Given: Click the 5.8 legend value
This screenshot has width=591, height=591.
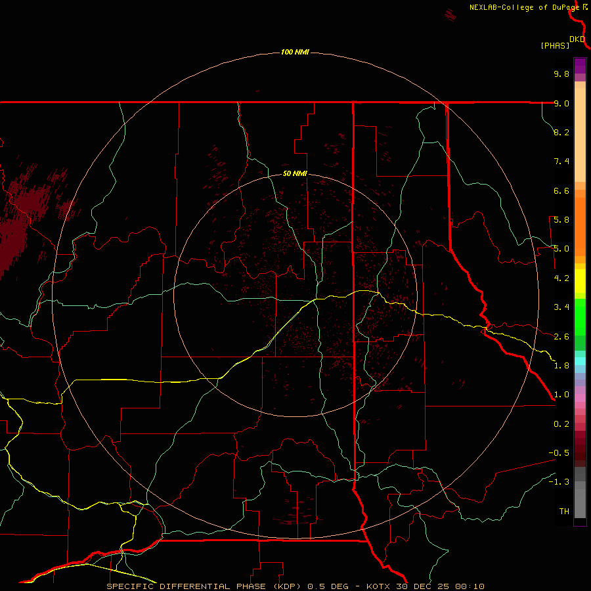Looking at the screenshot, I should (561, 220).
